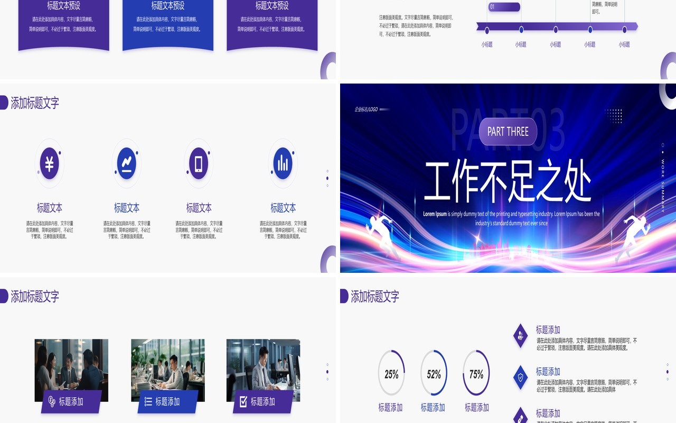The width and height of the screenshot is (676, 423).
Task: Click 标题添加 label under the 75% ring
Action: tap(476, 408)
